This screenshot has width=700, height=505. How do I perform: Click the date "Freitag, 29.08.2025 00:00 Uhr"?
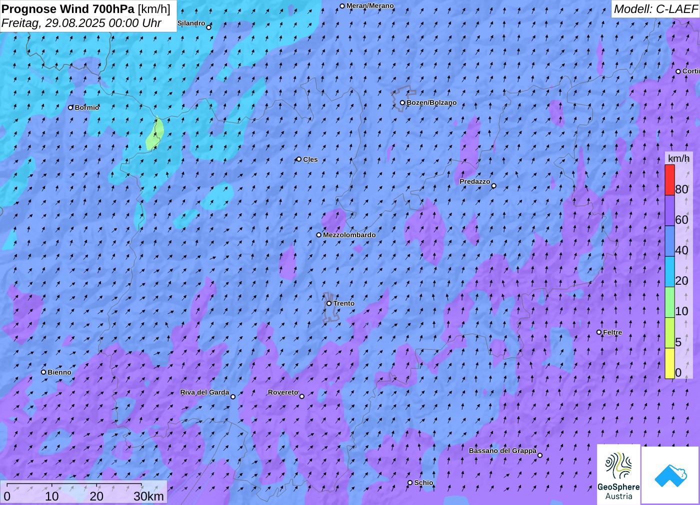click(81, 23)
